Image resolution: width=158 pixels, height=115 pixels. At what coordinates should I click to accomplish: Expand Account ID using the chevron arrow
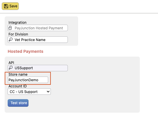(x=48, y=92)
